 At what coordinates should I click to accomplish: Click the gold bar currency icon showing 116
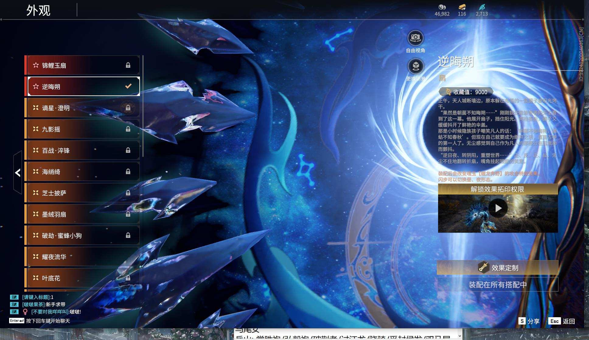click(x=462, y=7)
